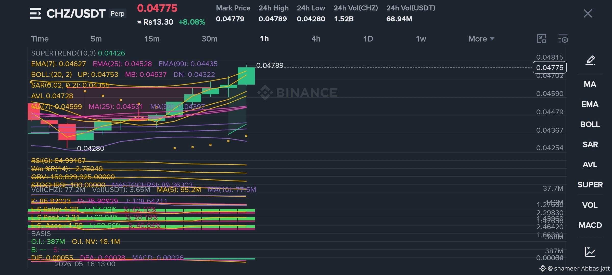Click the Vol(CHZ): 77.2M label

(58, 190)
